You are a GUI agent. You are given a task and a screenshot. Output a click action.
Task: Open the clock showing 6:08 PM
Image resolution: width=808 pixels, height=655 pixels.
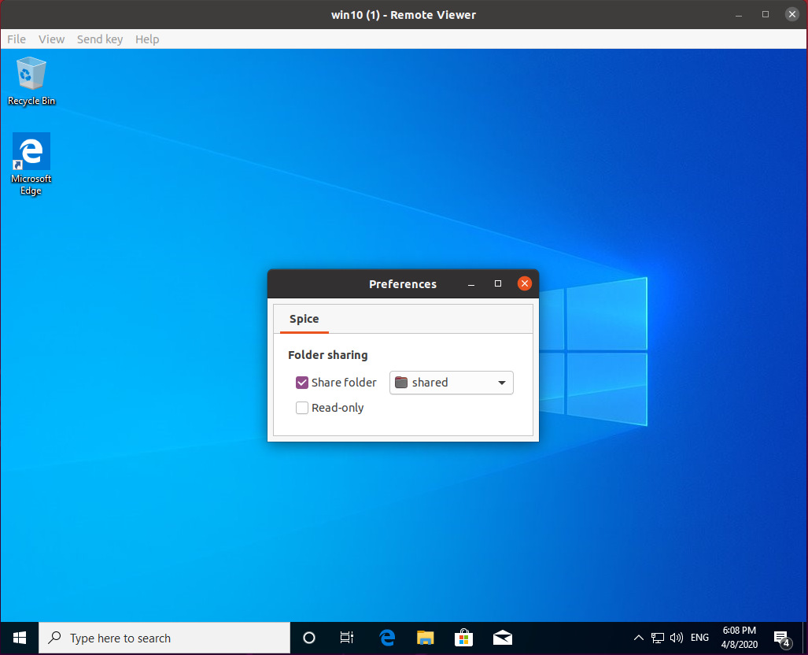click(739, 638)
